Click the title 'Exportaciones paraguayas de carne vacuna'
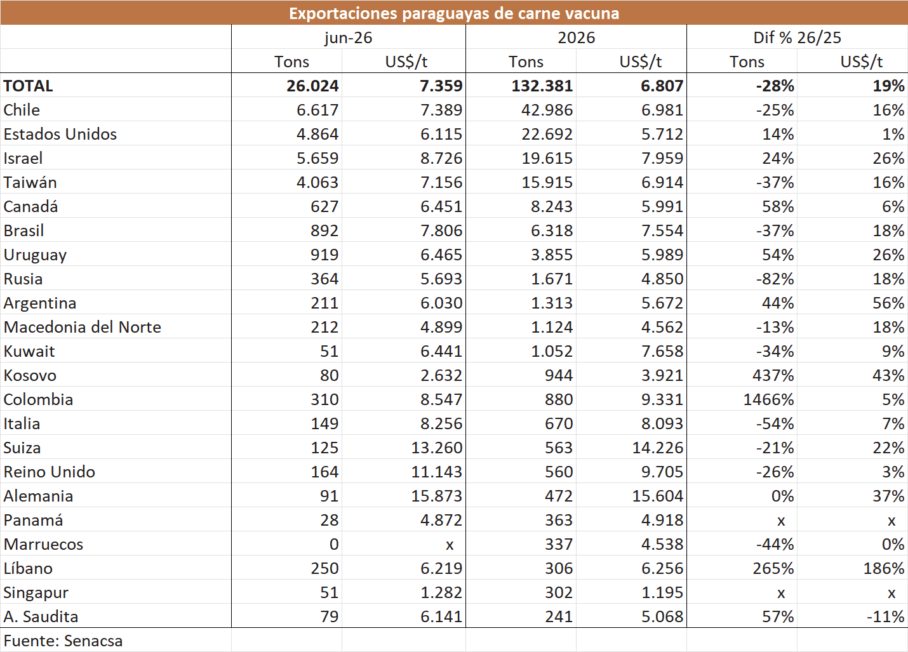 pyautogui.click(x=454, y=13)
